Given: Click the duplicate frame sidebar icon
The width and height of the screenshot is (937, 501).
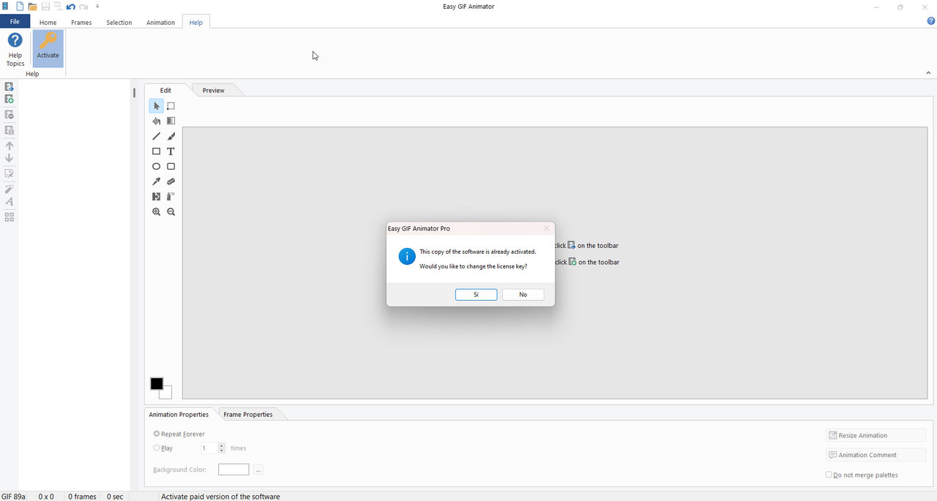Looking at the screenshot, I should coord(9,130).
